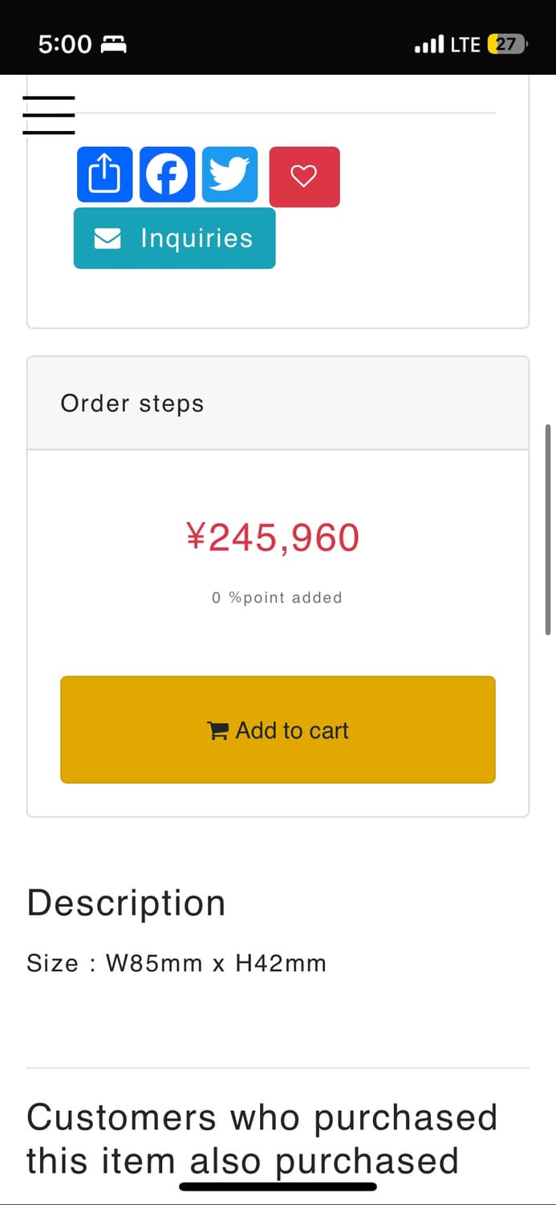
Task: Tap the "0 %point added" label
Action: click(x=277, y=598)
